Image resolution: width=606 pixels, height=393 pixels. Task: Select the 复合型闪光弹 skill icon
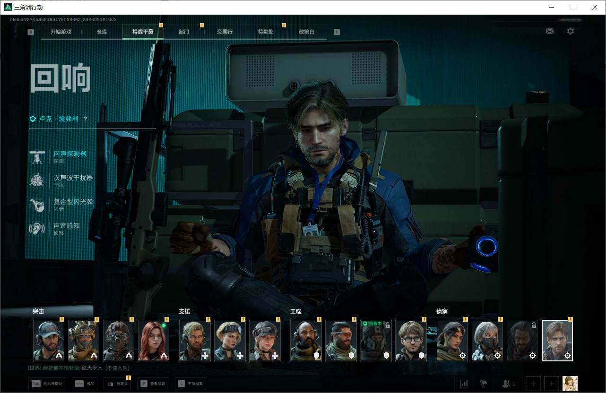[37, 205]
